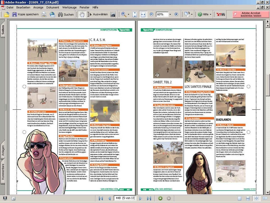The width and height of the screenshot is (270, 203).
Task: Click dark-haired woman illustration on right page
Action: tap(199, 173)
